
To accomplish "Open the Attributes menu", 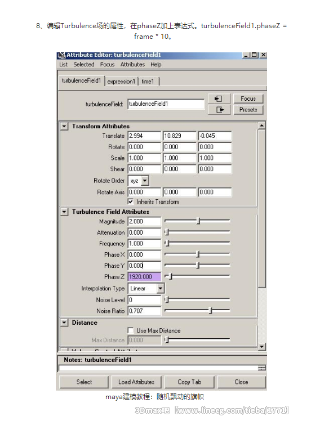I will coord(132,64).
